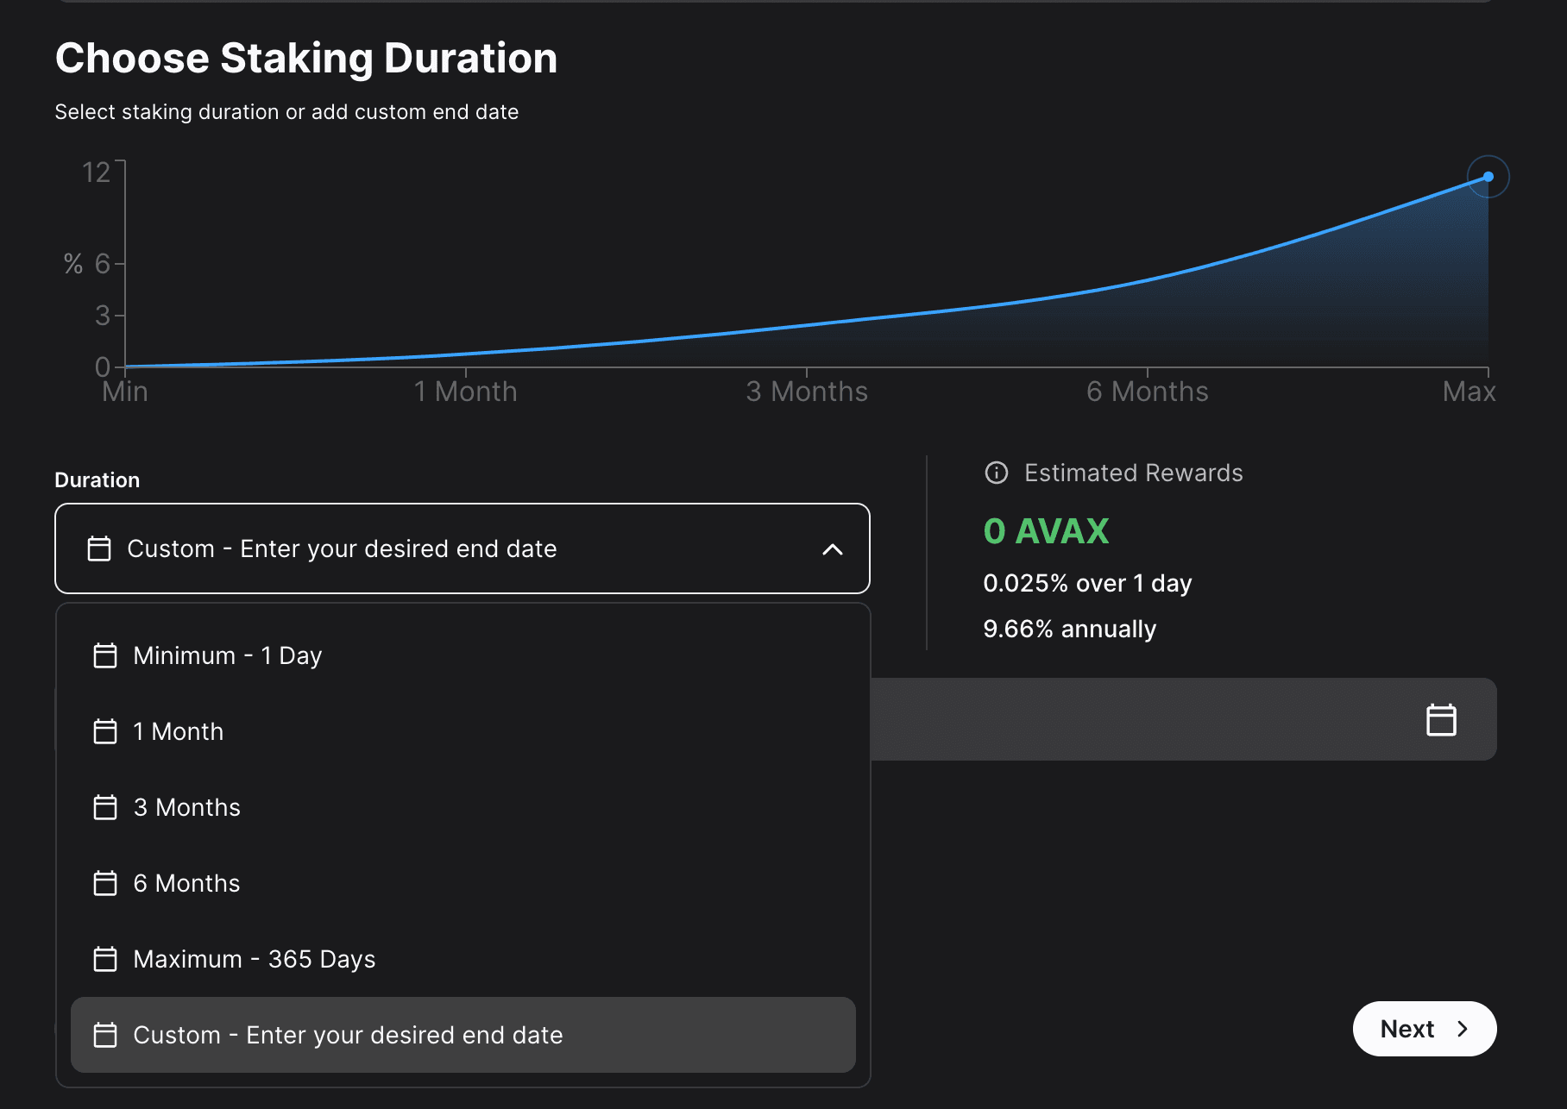Choose Minimum - 1 Day duration
This screenshot has height=1109, width=1567.
point(228,655)
